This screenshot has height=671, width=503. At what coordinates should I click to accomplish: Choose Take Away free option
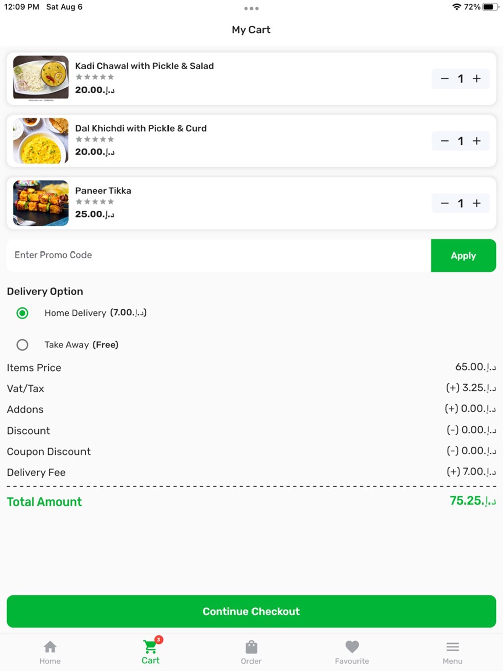click(22, 345)
